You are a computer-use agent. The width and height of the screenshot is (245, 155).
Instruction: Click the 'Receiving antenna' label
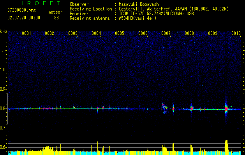[x=90, y=18]
